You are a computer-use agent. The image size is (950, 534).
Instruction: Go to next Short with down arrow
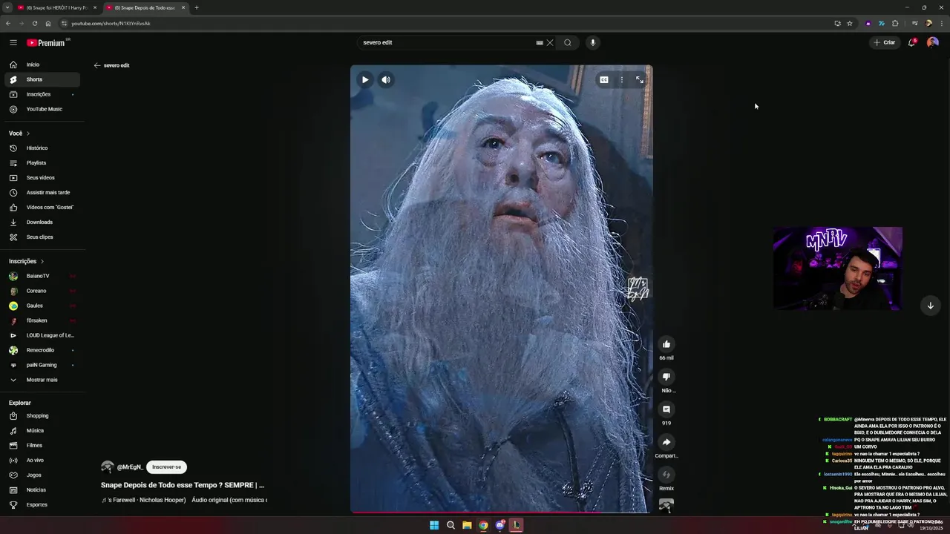931,306
